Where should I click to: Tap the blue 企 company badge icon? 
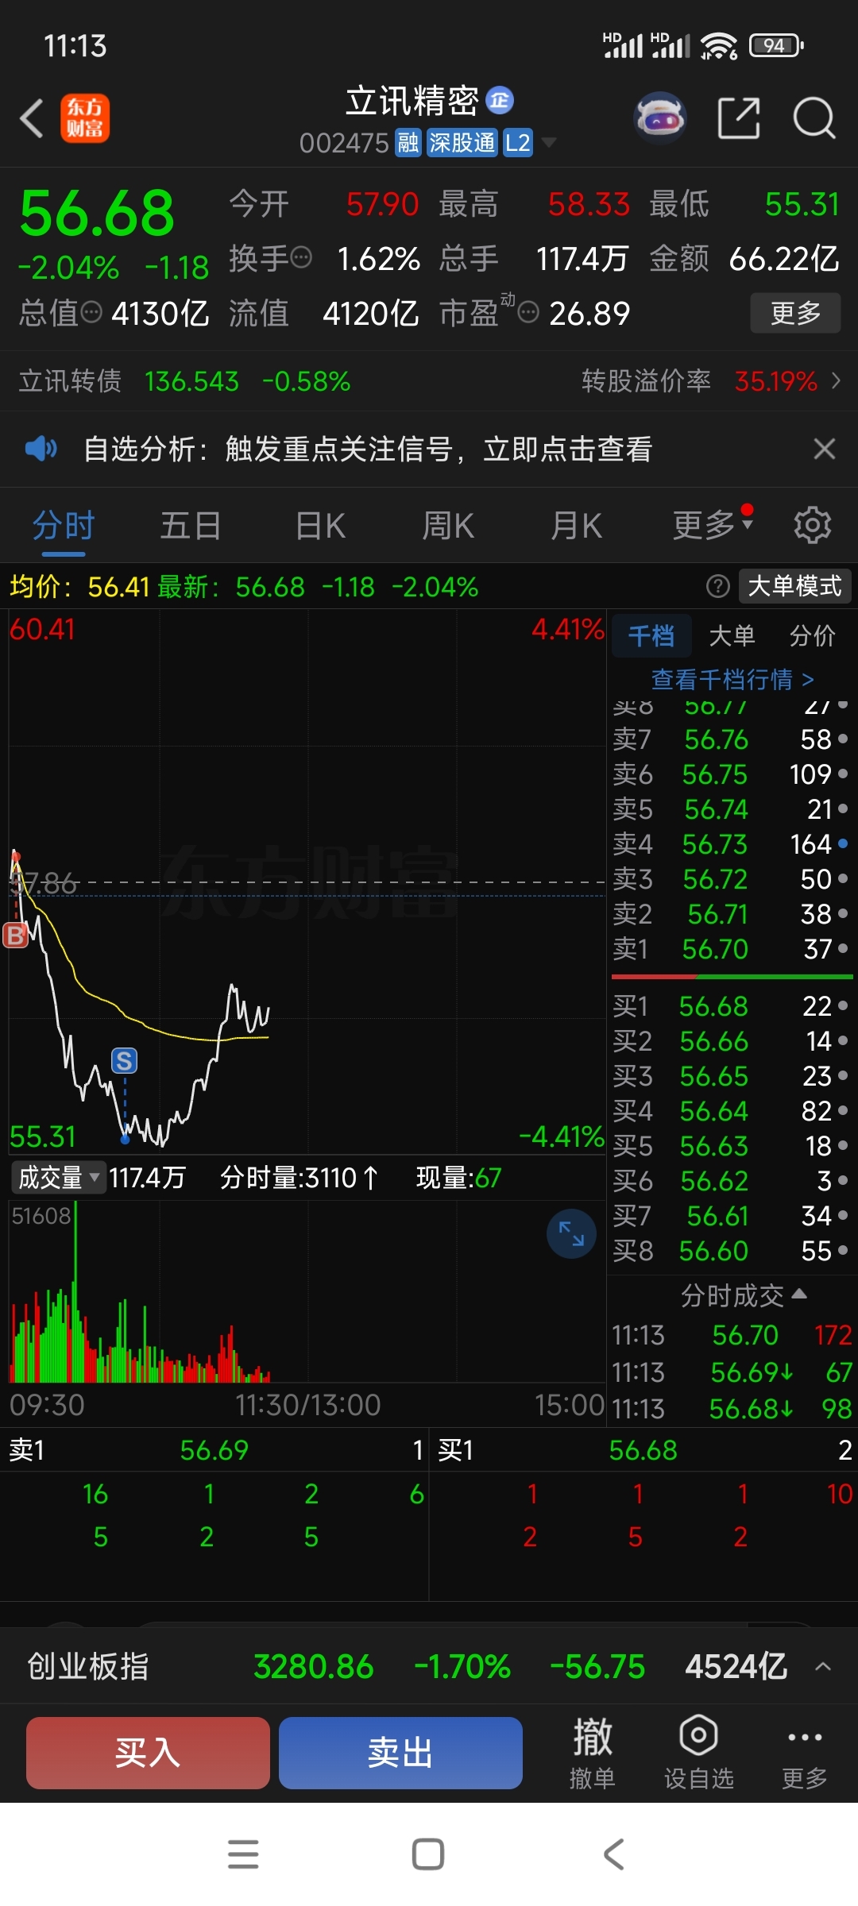[x=500, y=100]
